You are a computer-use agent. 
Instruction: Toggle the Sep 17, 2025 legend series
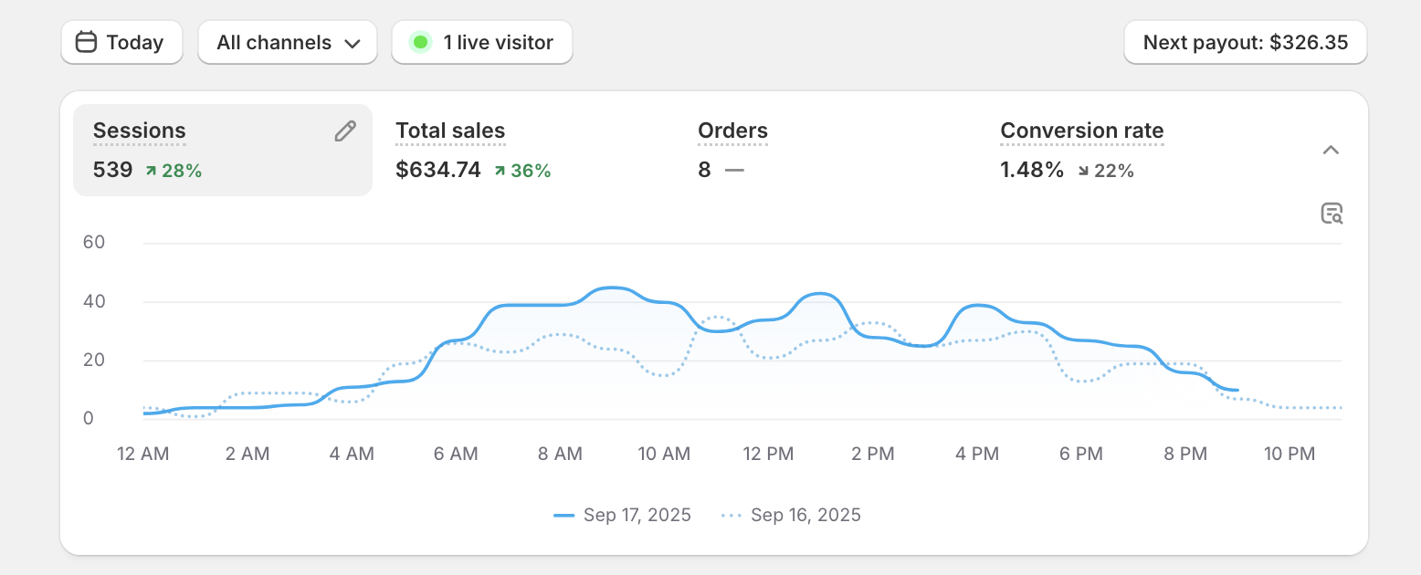pos(623,515)
